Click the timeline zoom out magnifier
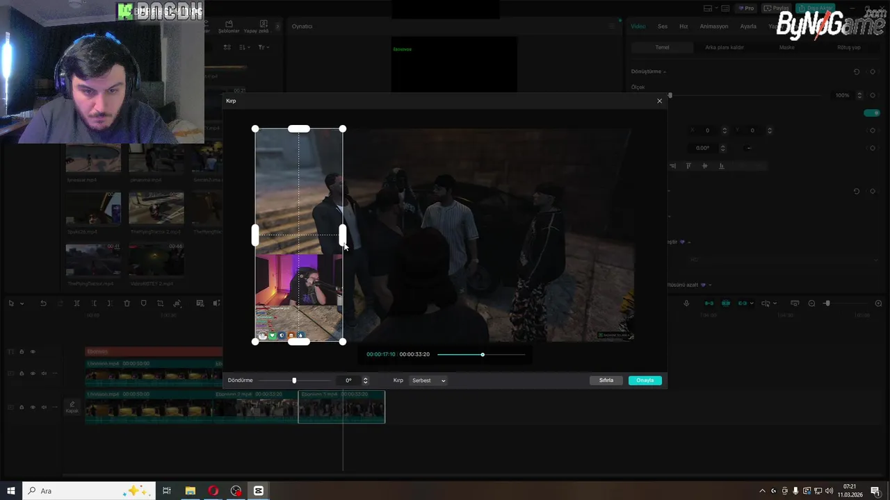Screen dimensions: 890x500 point(811,303)
